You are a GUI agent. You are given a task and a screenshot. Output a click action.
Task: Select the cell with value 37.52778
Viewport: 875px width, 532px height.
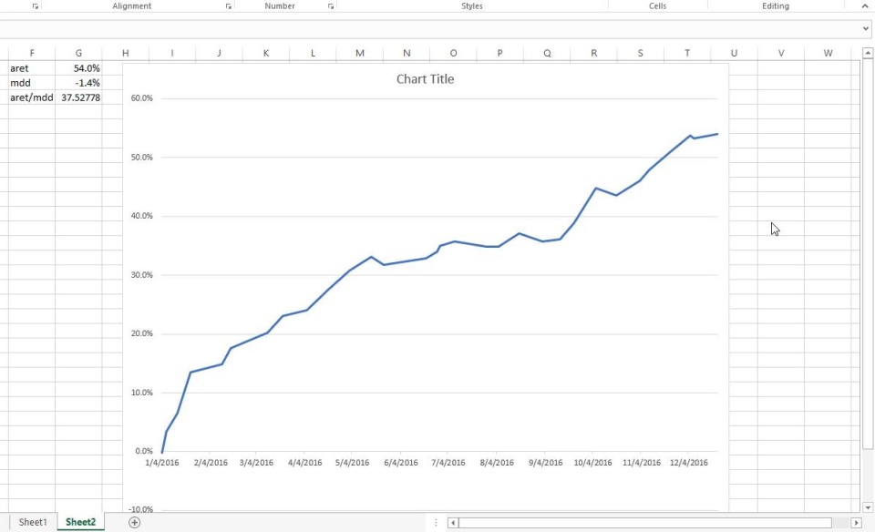tap(78, 97)
